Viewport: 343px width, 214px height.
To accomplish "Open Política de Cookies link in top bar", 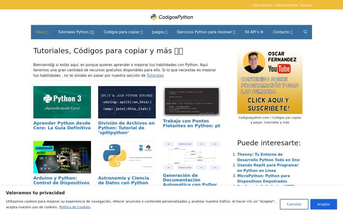I will click(262, 5).
